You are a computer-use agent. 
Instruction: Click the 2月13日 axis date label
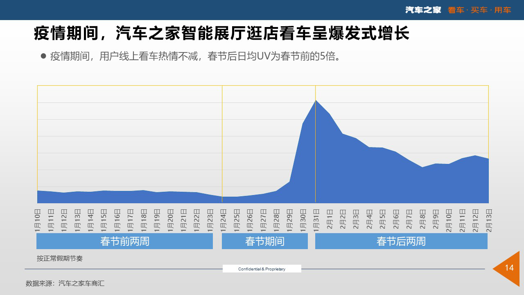tap(488, 220)
